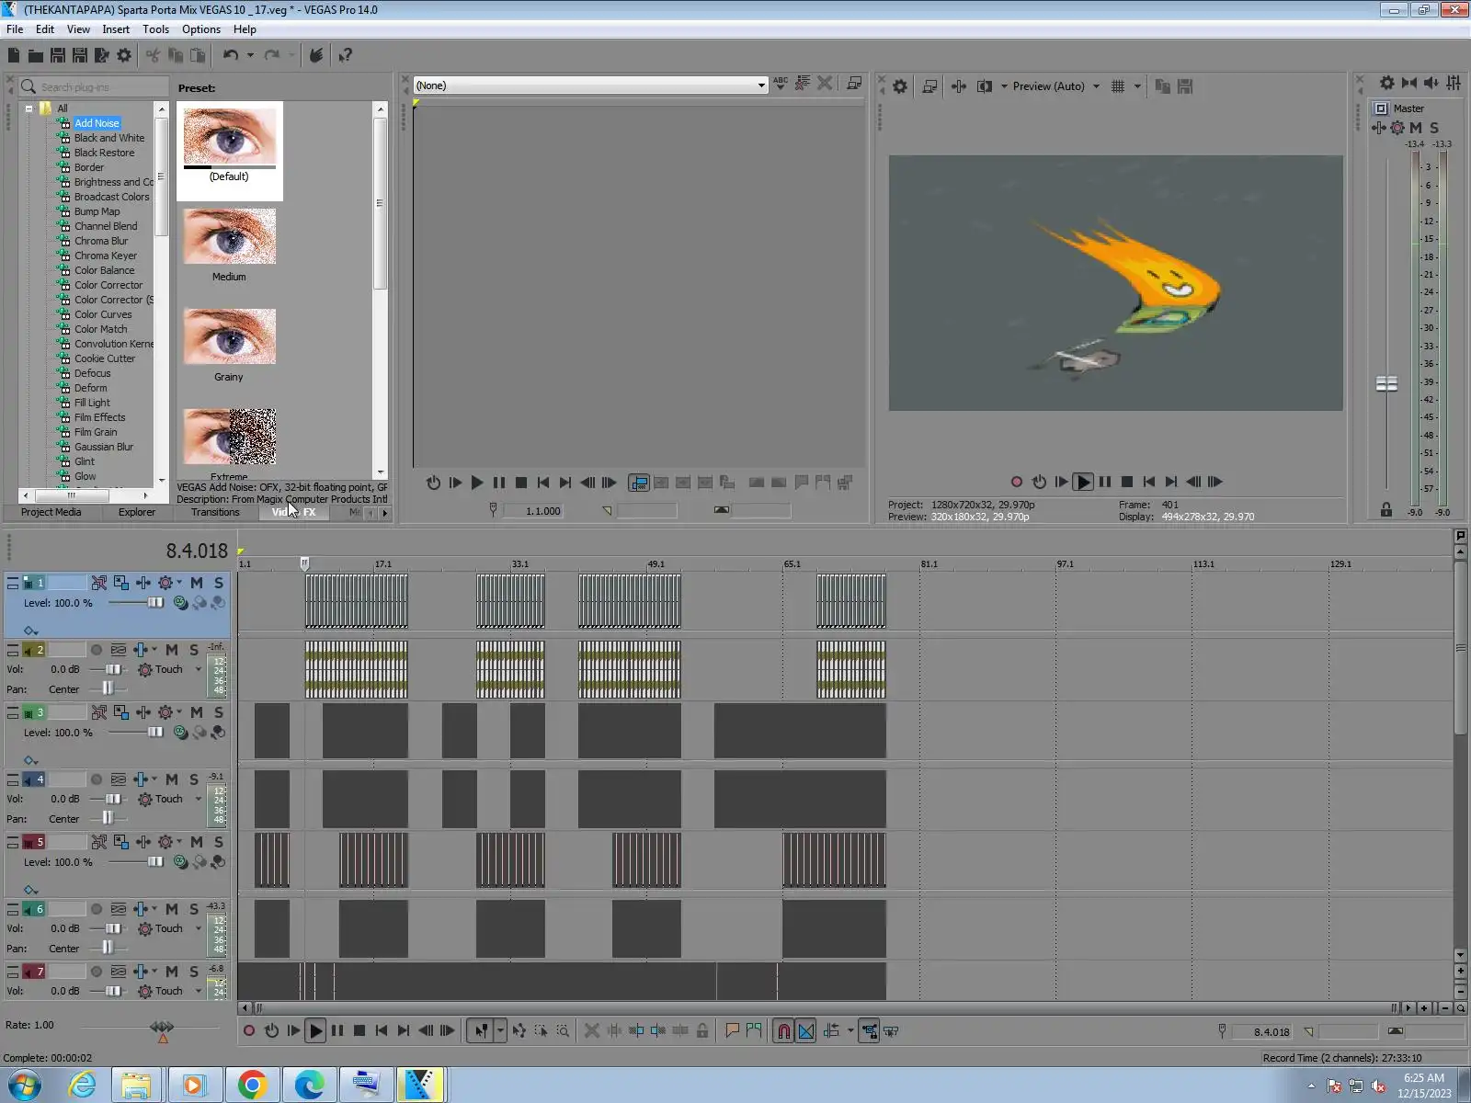This screenshot has width=1471, height=1103.
Task: Click the master volume fader handle
Action: tap(1386, 383)
